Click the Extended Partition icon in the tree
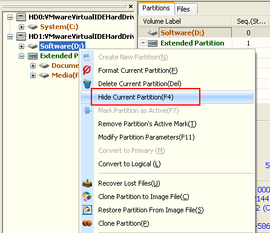Screen dimensions: 270x233 coord(33,56)
